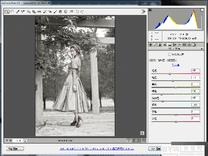The height and width of the screenshot is (156, 208).
Task: Focus the Reds saturation value field
Action: coord(196,71)
